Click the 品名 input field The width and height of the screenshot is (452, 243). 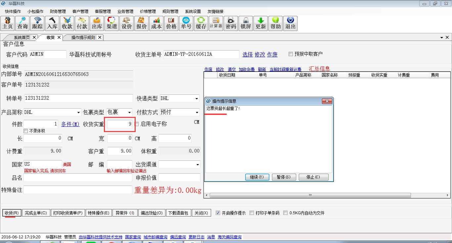78,178
